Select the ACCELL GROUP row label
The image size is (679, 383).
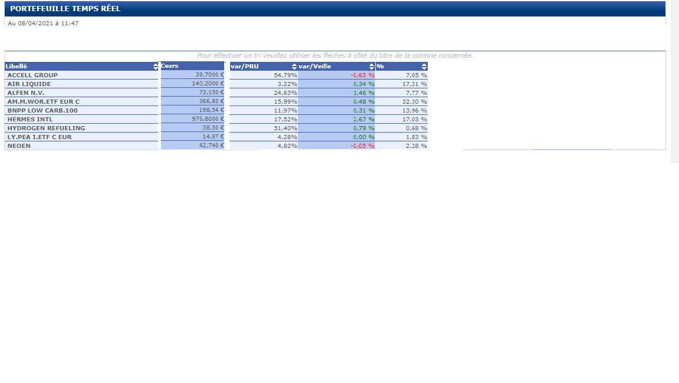tap(32, 75)
